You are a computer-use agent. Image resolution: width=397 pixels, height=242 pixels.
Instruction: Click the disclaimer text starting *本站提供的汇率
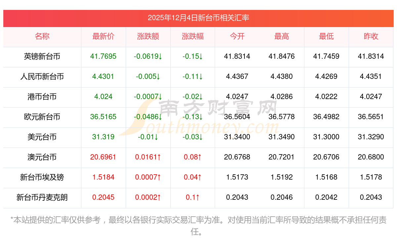click(x=198, y=225)
